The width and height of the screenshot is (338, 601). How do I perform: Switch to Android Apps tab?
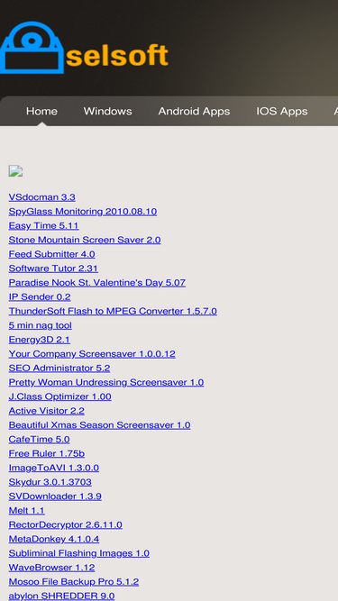click(194, 112)
